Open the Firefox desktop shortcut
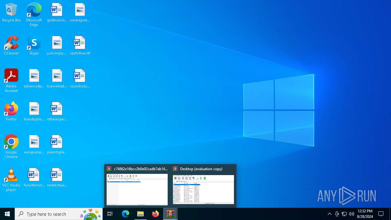 pos(11,112)
